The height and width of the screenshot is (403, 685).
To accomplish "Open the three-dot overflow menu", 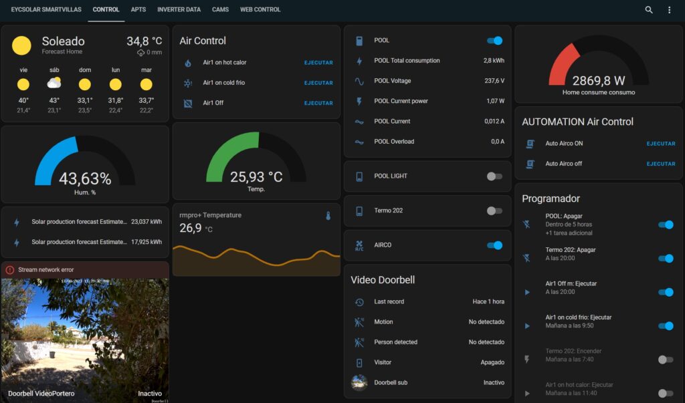I will pyautogui.click(x=669, y=10).
